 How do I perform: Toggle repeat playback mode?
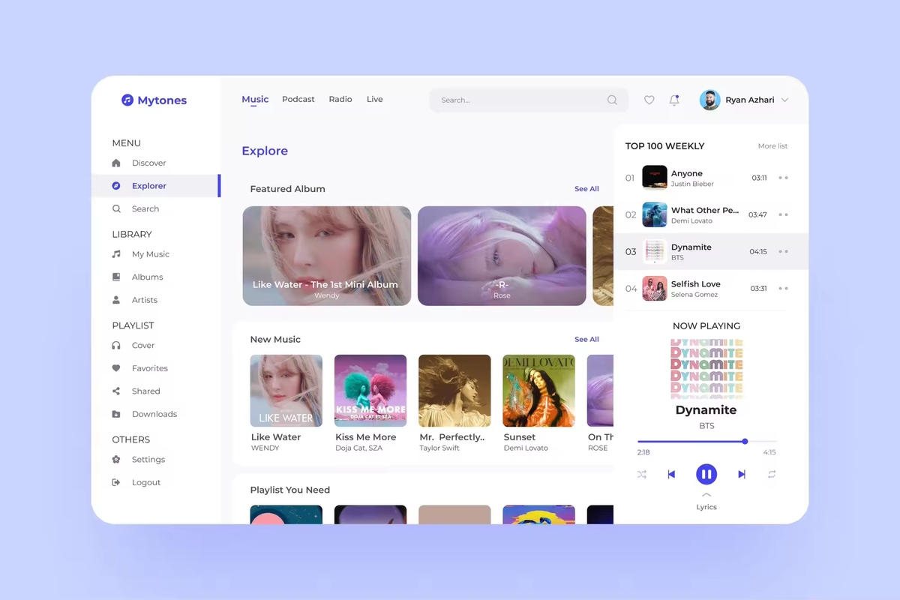pos(772,474)
